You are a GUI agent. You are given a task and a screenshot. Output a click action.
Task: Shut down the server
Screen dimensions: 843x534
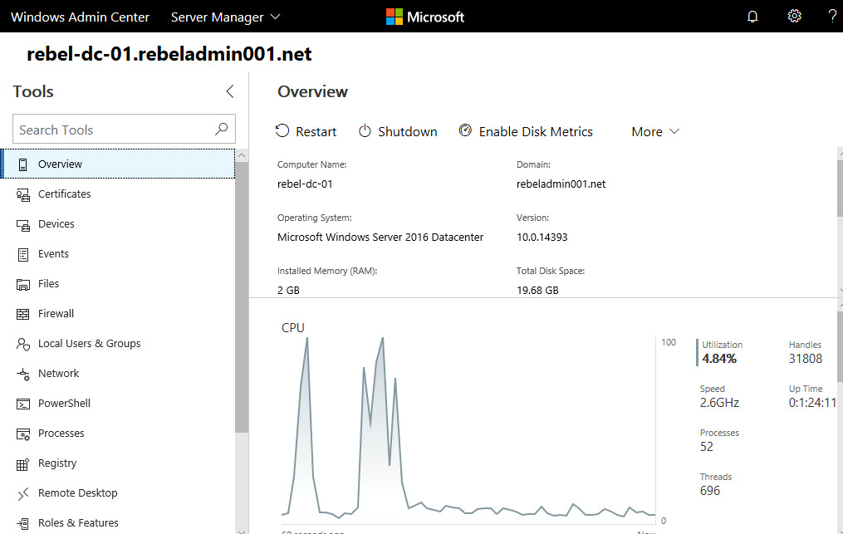click(x=398, y=132)
